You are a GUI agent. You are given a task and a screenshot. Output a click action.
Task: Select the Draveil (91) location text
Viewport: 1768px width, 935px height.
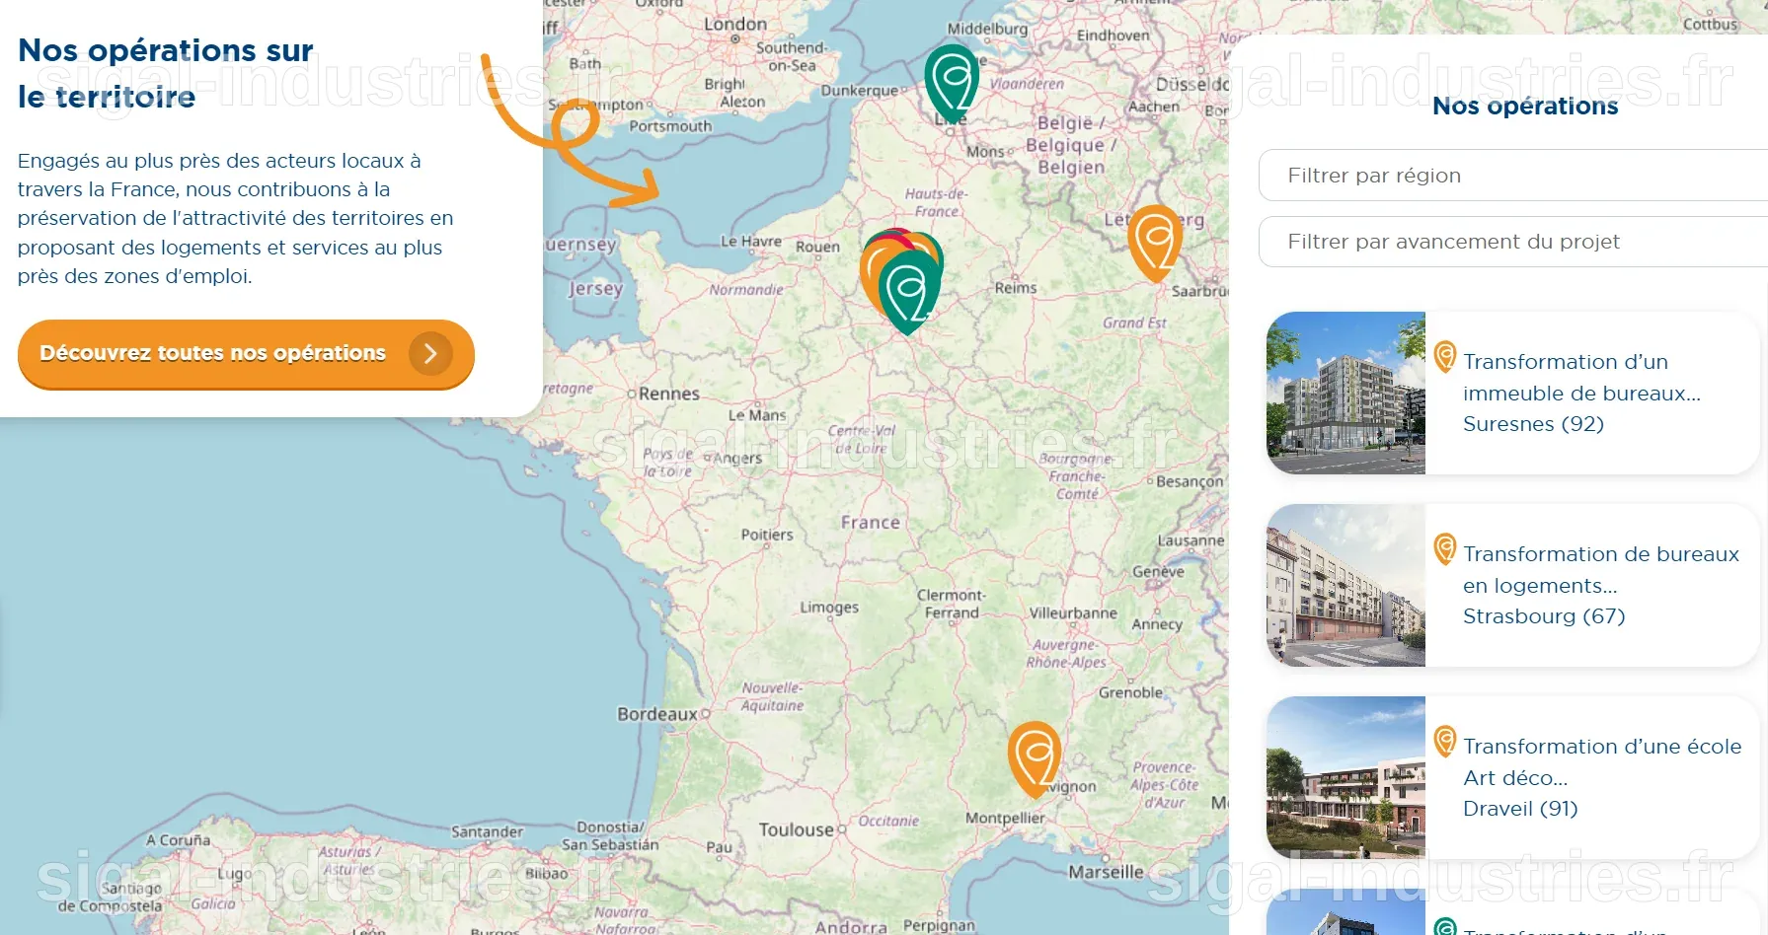[x=1520, y=809]
